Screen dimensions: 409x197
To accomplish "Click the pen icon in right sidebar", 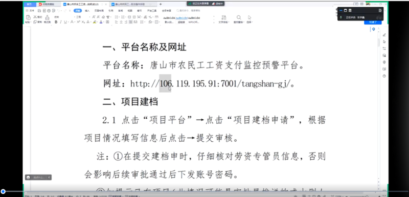I will point(384,35).
